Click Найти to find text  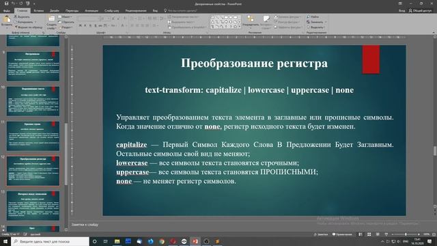click(313, 16)
